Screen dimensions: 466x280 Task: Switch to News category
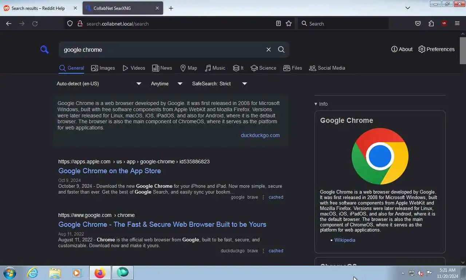pyautogui.click(x=162, y=68)
